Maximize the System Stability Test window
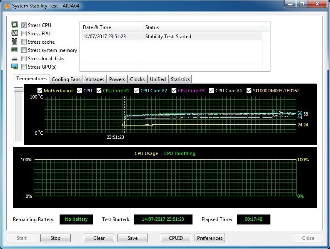 click(302, 4)
